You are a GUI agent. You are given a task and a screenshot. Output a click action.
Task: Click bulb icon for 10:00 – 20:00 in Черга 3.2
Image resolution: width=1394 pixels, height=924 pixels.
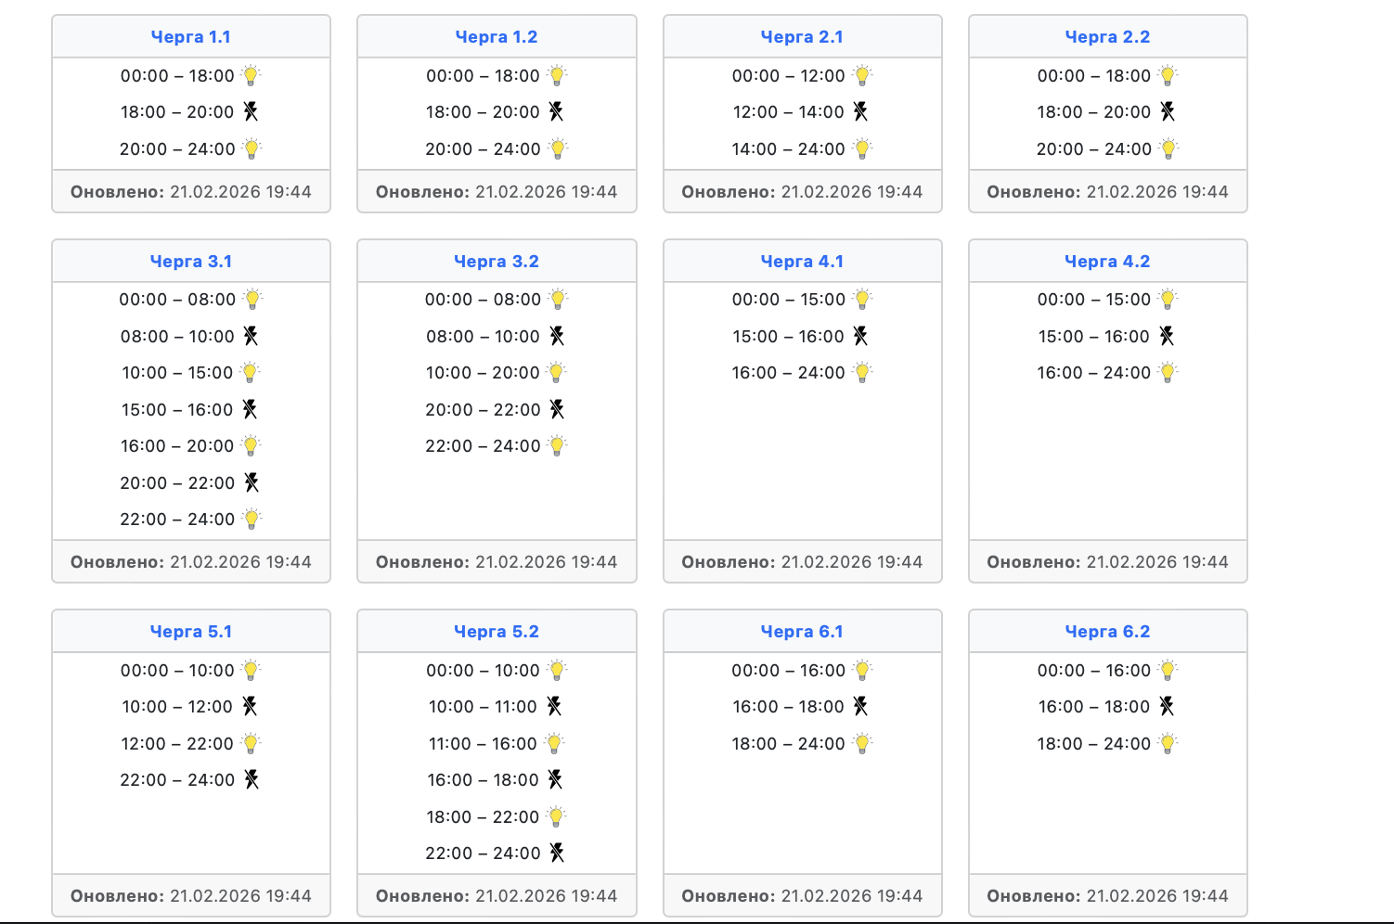[x=556, y=373]
